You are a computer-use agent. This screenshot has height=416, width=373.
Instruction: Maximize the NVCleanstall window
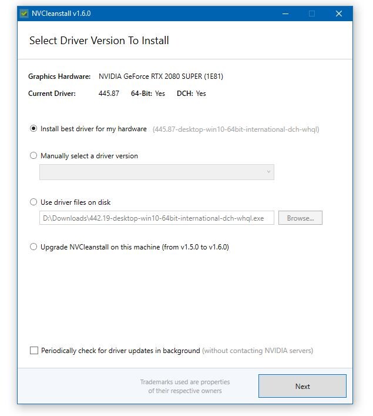[312, 14]
